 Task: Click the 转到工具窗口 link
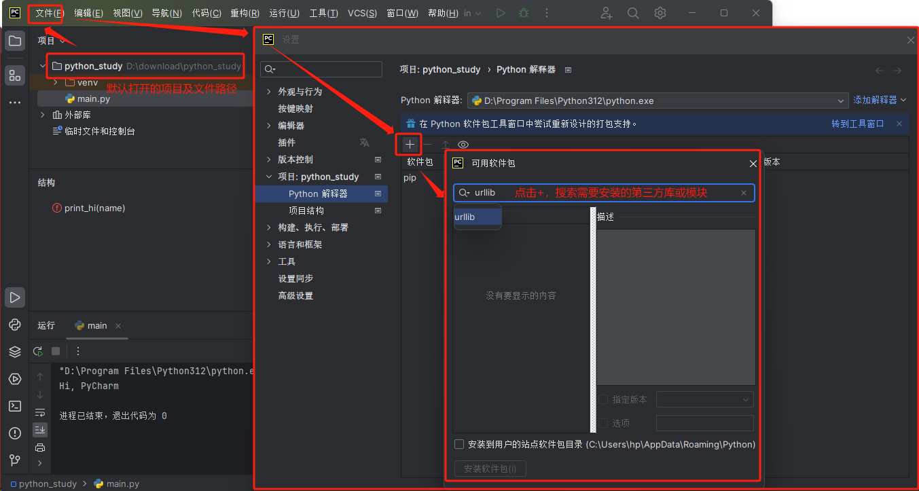[x=858, y=124]
